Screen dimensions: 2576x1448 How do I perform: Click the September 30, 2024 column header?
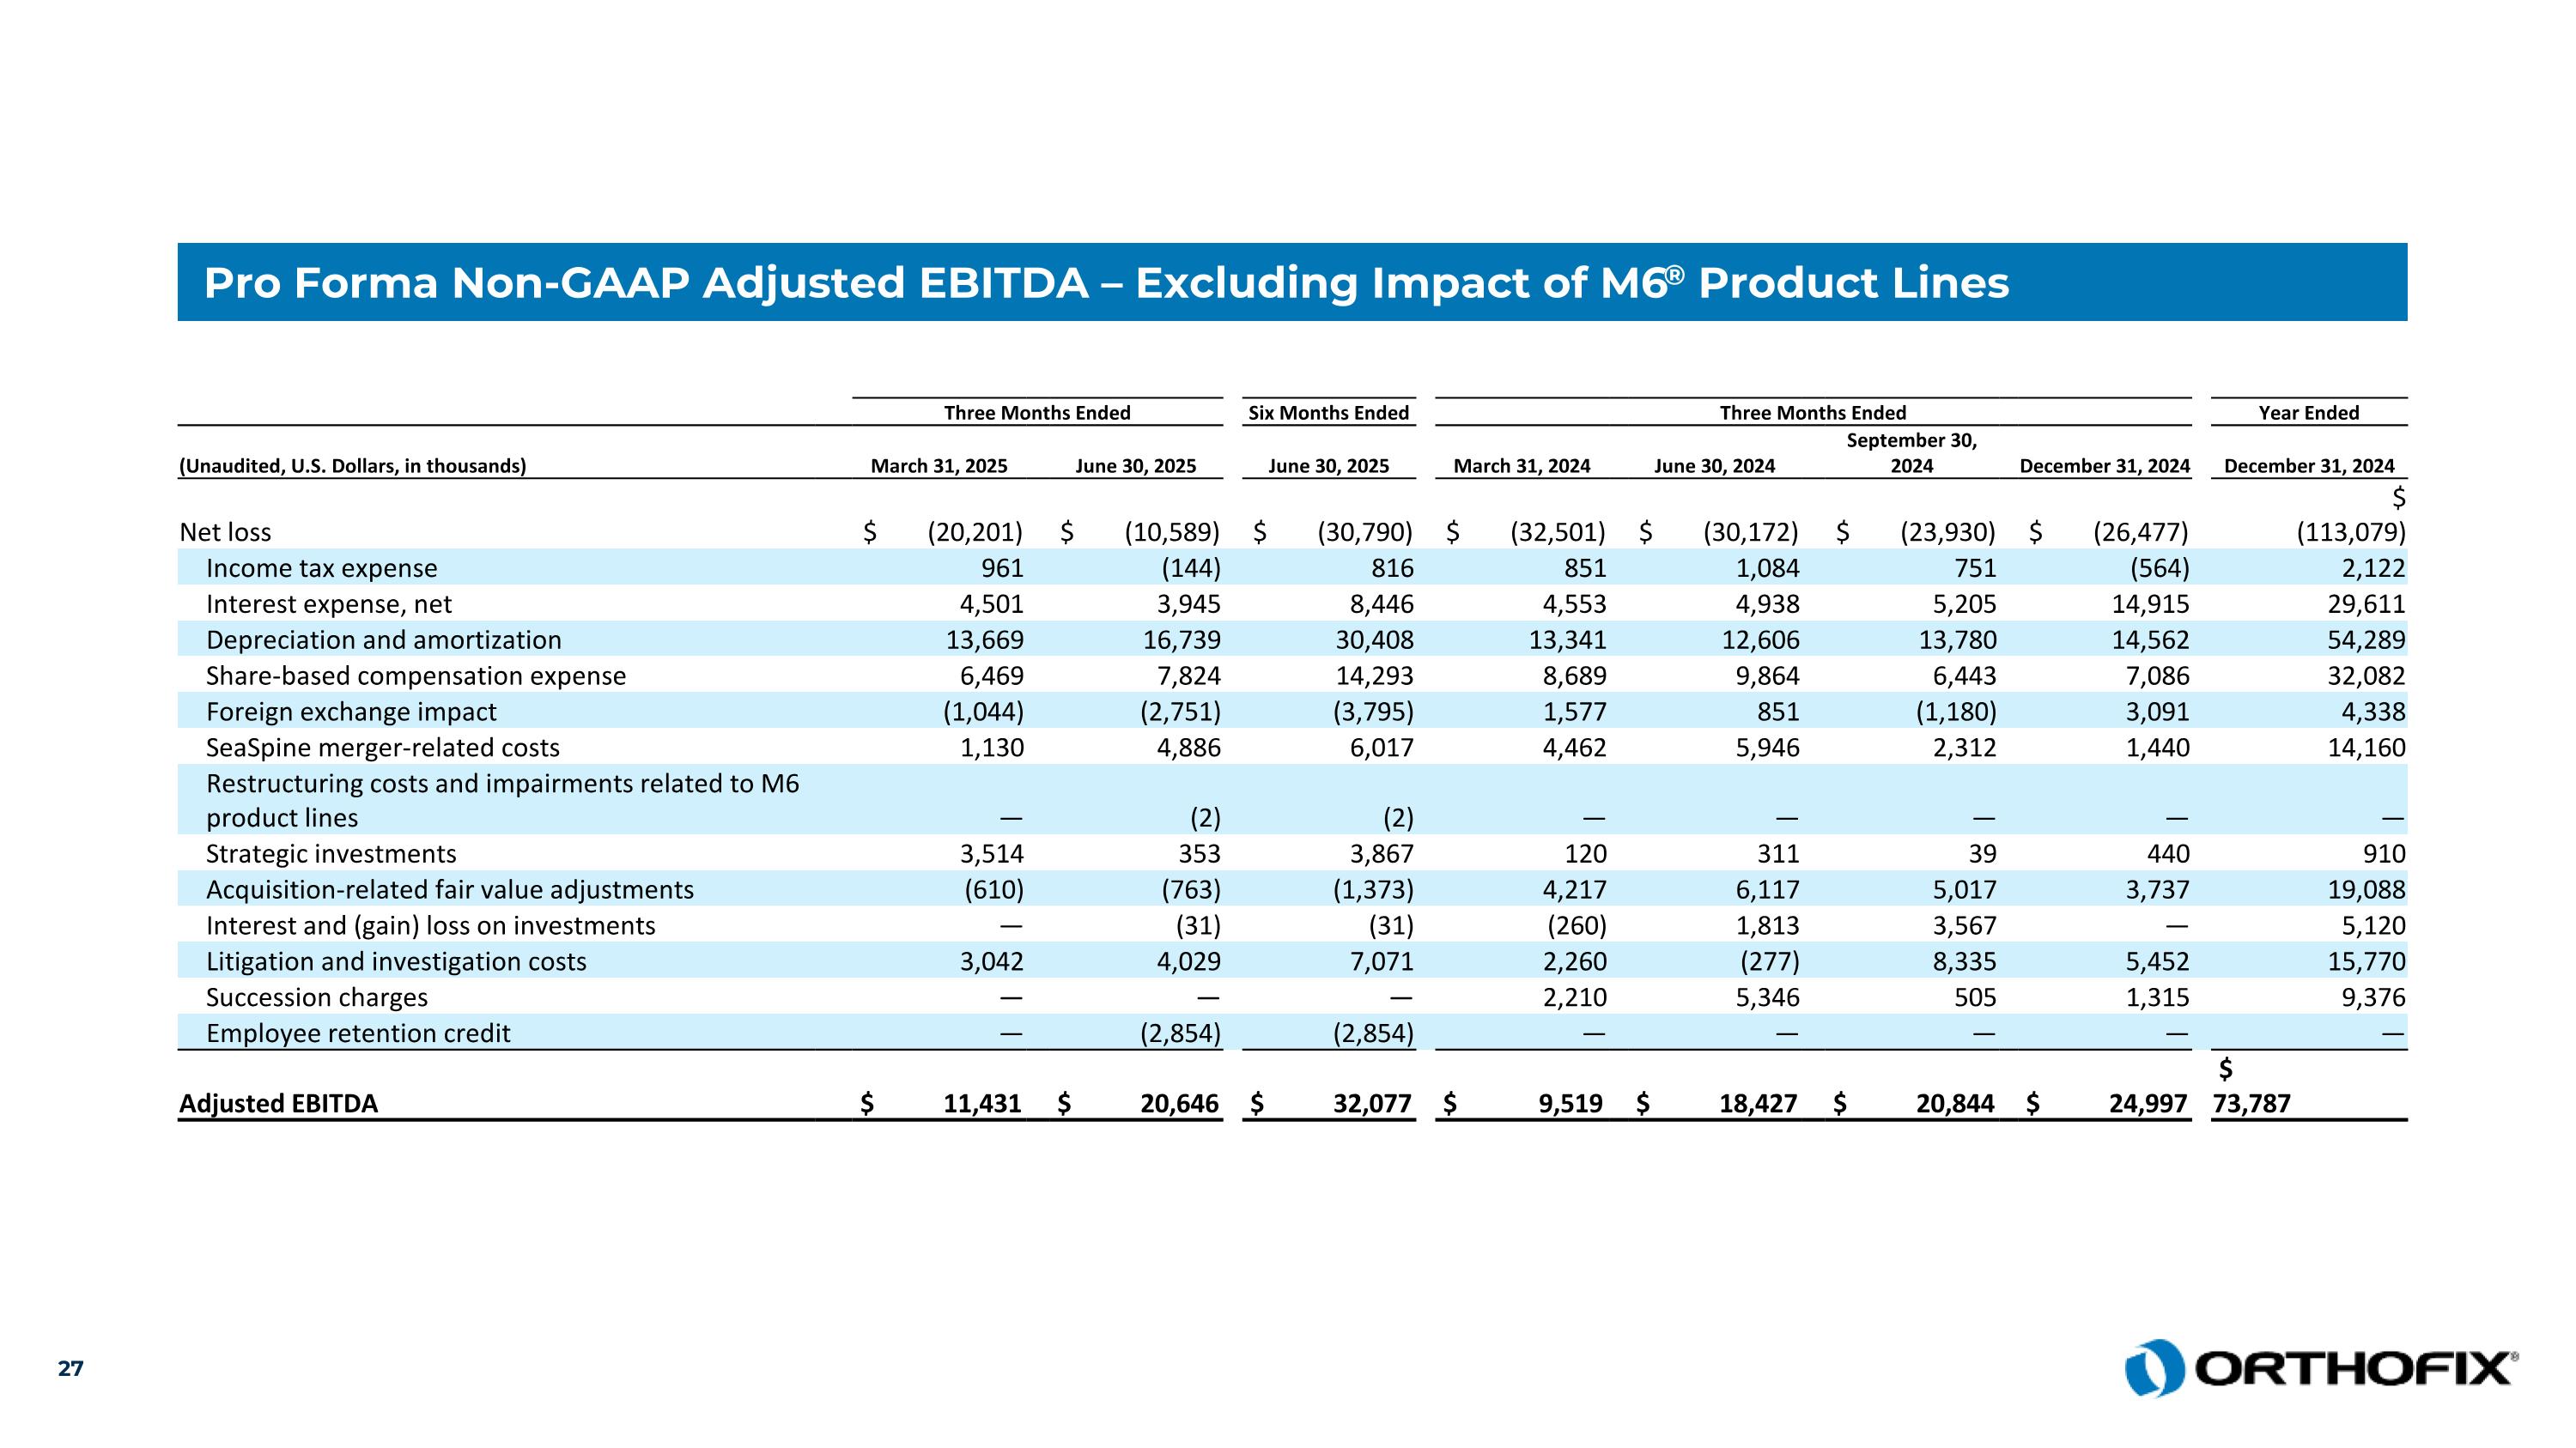1911,452
